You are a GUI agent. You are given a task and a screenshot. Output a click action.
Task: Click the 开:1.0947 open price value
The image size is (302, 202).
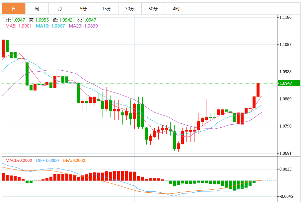coord(15,20)
